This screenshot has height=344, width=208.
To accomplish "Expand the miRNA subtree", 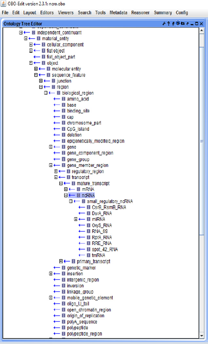I will [x=76, y=219].
